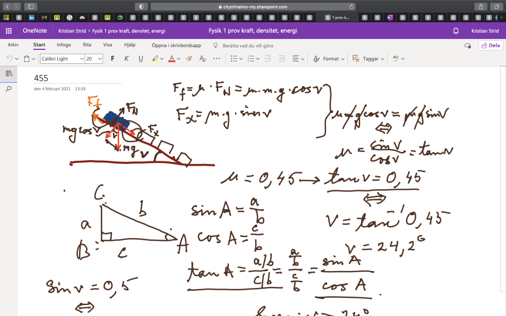Toggle italic formatting
506x316 pixels.
tap(126, 58)
